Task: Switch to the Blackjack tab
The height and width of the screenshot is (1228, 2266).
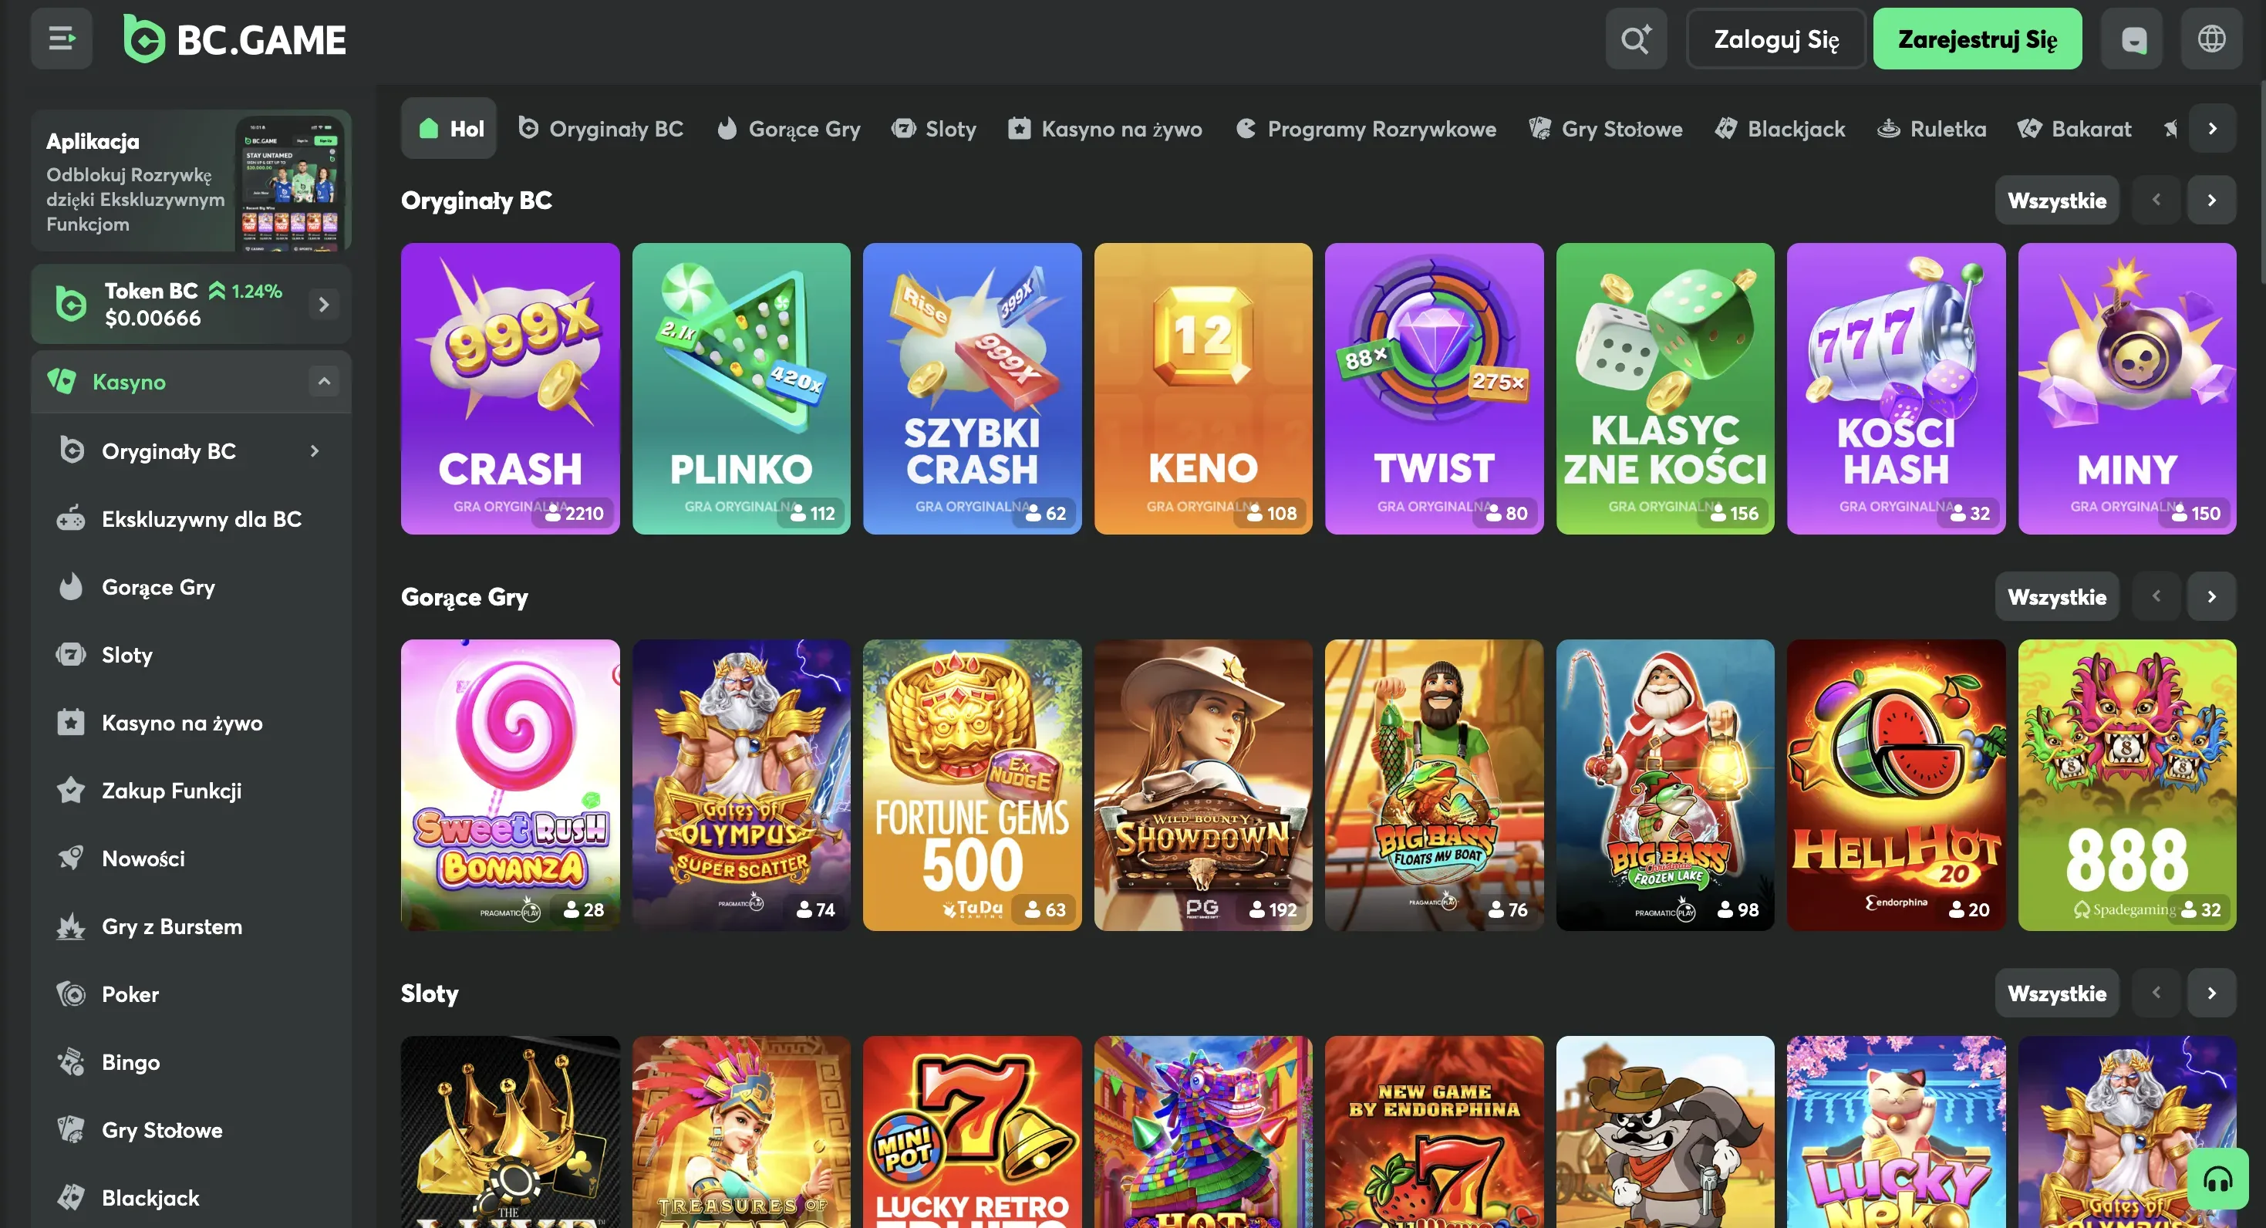Action: pyautogui.click(x=1779, y=128)
